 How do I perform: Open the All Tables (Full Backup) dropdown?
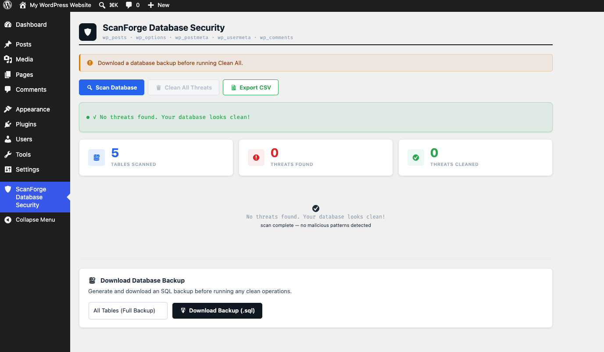[128, 311]
